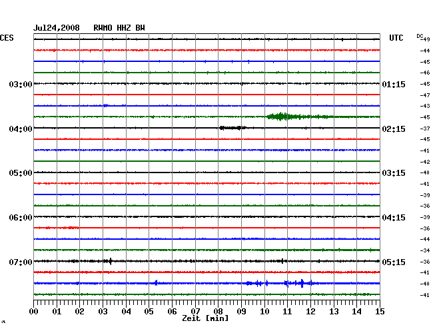Click the -46 DC value
The image size is (433, 329).
click(425, 73)
